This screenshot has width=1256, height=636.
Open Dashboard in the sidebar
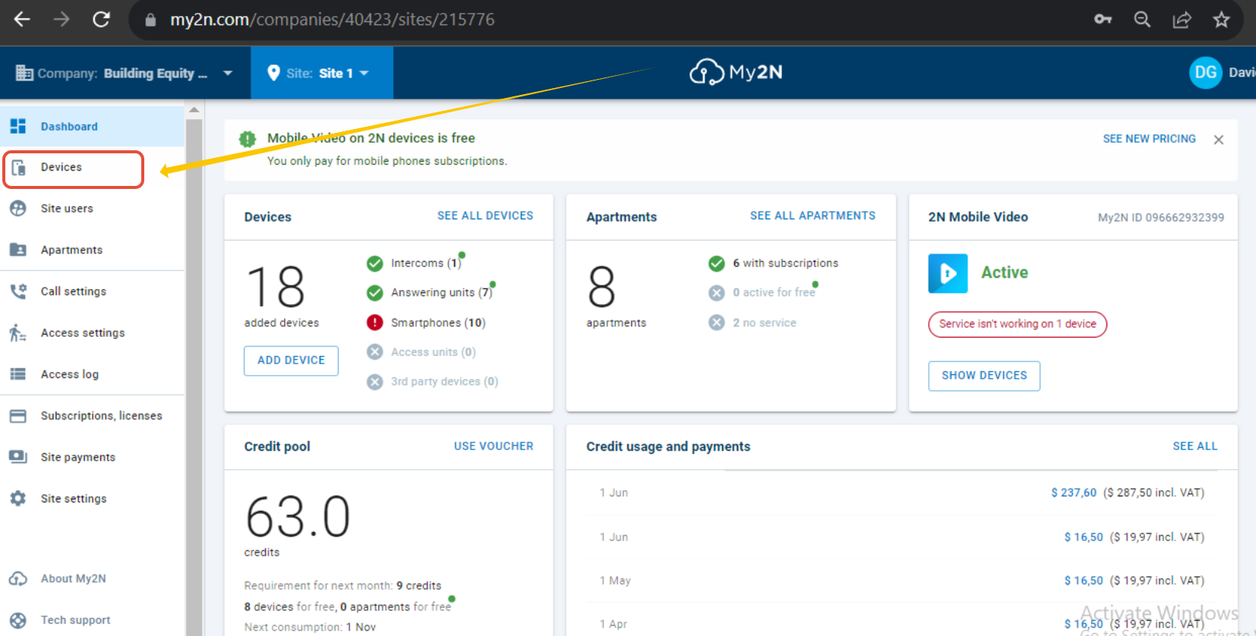pyautogui.click(x=92, y=126)
